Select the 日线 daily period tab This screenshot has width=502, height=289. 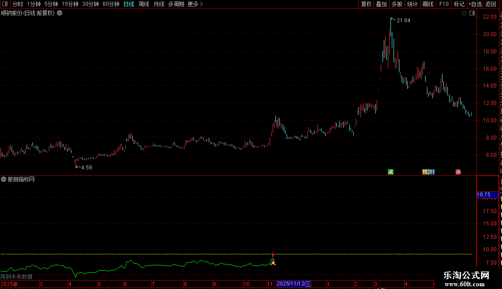(x=129, y=4)
